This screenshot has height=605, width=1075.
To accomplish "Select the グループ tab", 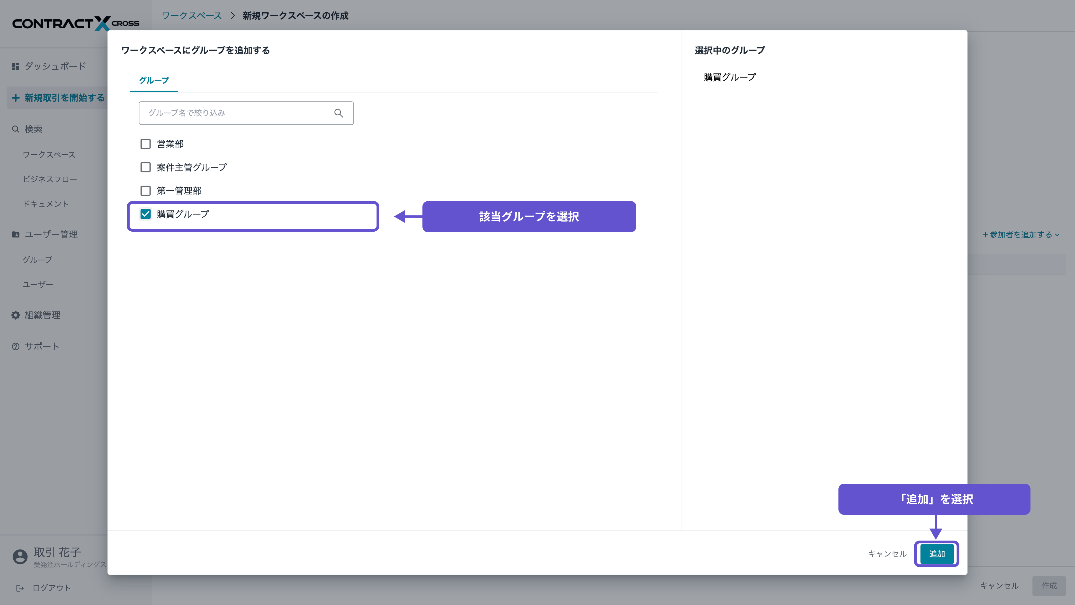I will click(154, 80).
